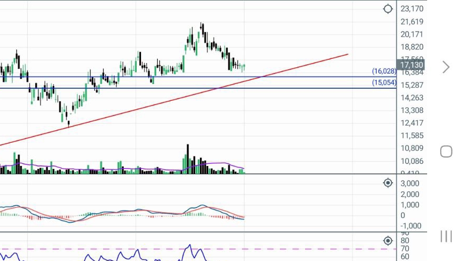Click the 20,171 price axis value

coord(412,34)
